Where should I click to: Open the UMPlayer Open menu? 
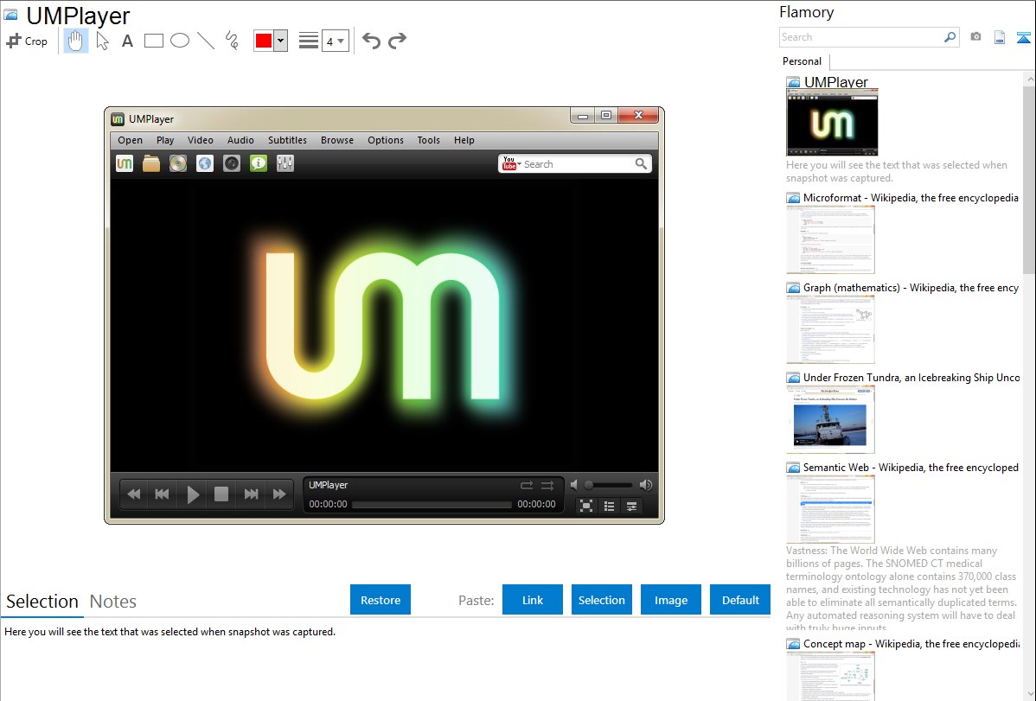[131, 140]
